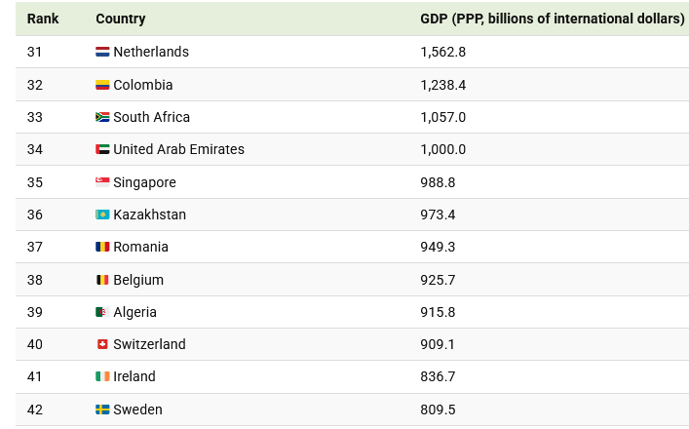Screen dimensions: 689x429
Task: Click the Singapore flag icon
Action: point(102,182)
